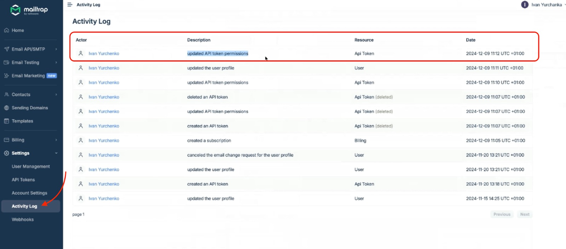
Task: Open Ivan Yurchenko link in deleted an API token row
Action: point(104,97)
